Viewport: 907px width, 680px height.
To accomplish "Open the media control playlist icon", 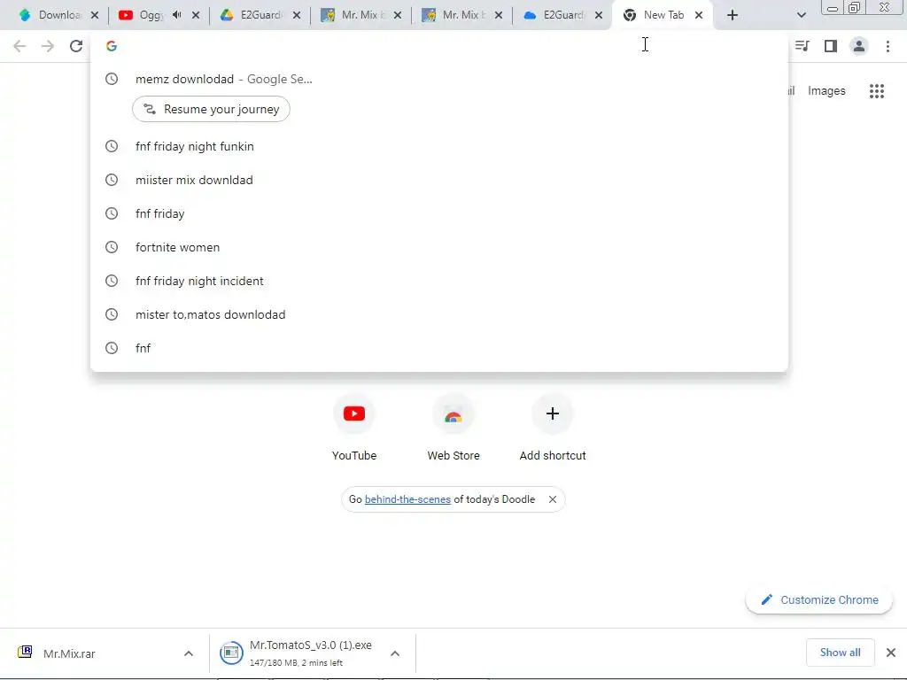I will pos(802,46).
